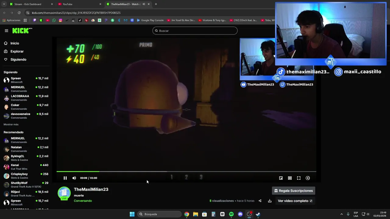Open Windows Start menu
Viewport: 390px width, 219px height.
132,214
